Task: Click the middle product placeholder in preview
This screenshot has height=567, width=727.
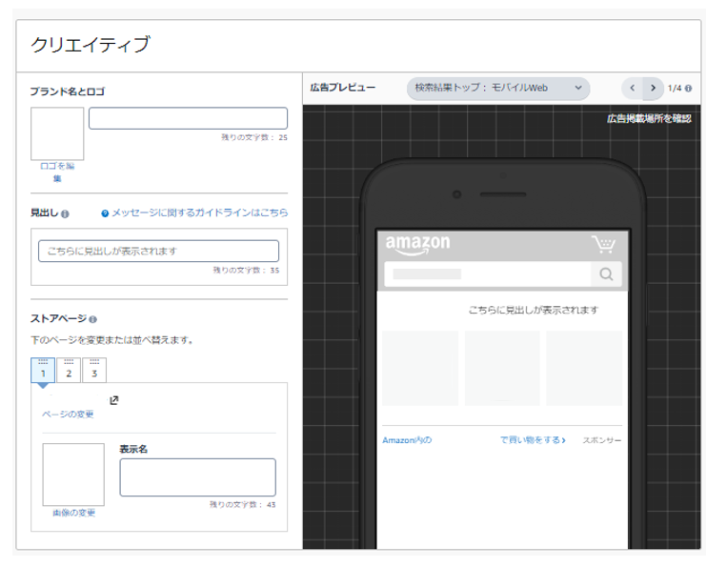Action: click(x=502, y=368)
